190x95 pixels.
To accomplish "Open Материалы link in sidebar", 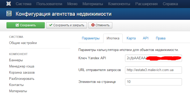I will [x=18, y=91].
